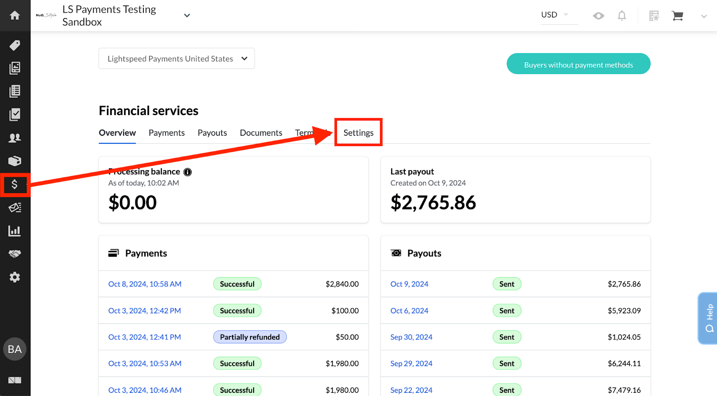This screenshot has height=396, width=717.
Task: Open the tickets sidebar icon
Action: [x=15, y=207]
